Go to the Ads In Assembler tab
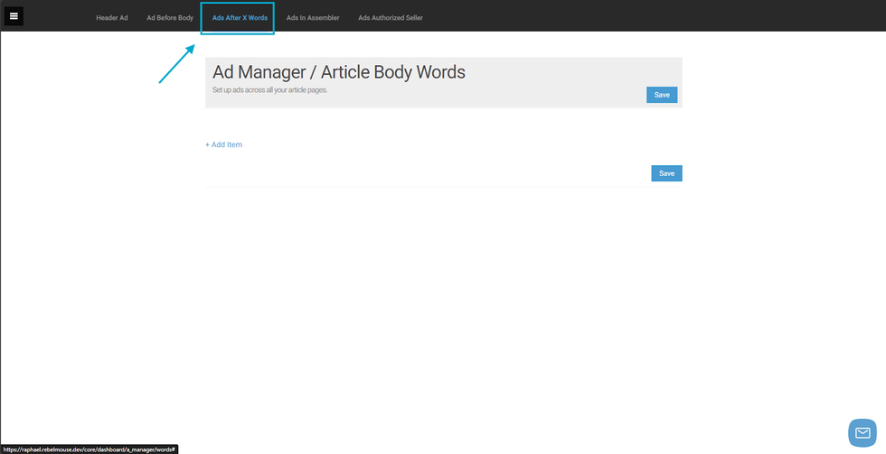The image size is (886, 454). [313, 17]
